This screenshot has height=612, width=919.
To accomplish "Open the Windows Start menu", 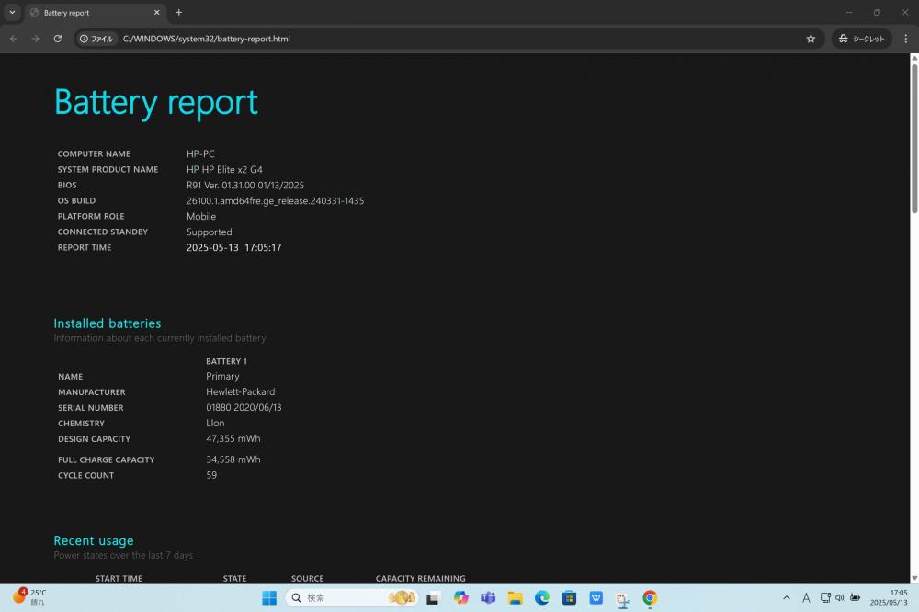I will 269,598.
